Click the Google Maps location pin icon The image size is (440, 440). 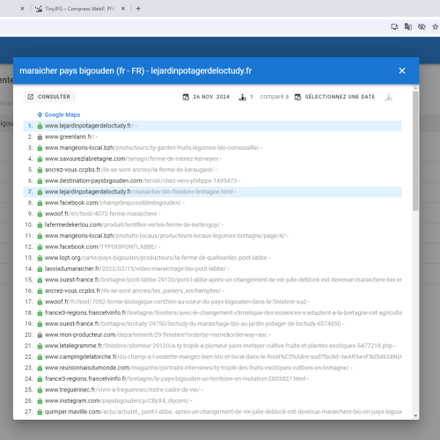point(40,115)
